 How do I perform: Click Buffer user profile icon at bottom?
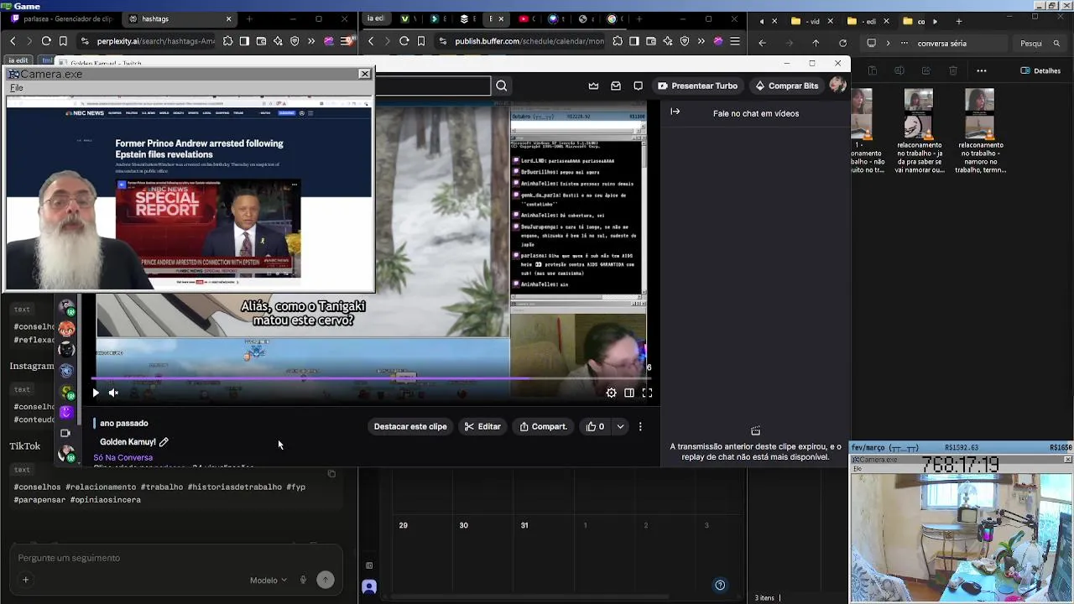369,587
